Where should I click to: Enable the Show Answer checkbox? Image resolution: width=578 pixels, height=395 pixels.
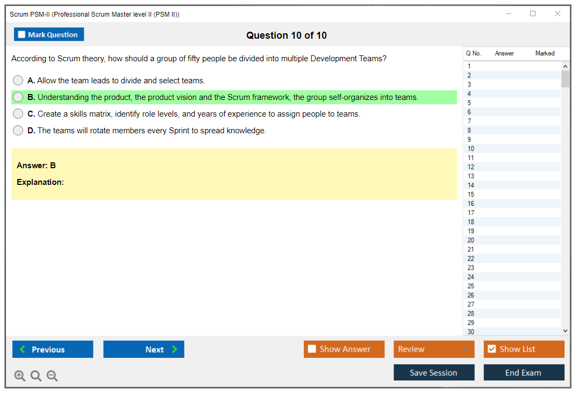pyautogui.click(x=312, y=349)
